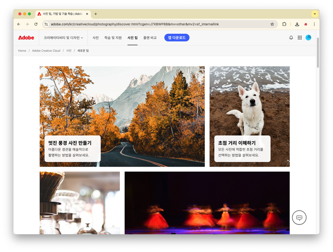Open the 학습 및 지원 menu item
This screenshot has height=252, width=333.
point(113,38)
